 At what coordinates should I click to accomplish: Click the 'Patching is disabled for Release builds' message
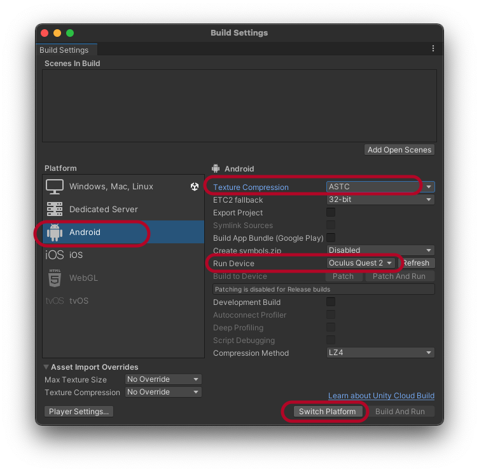pos(324,289)
